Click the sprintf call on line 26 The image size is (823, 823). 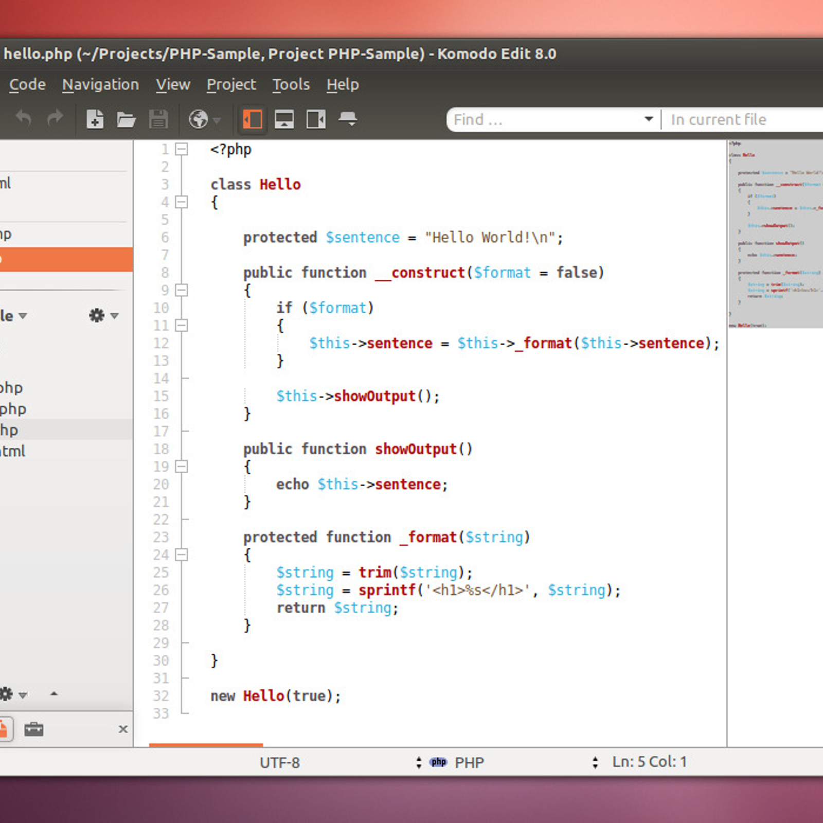(x=387, y=590)
